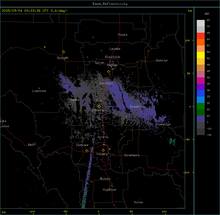
Task: Click the Innisfail city label
Action: pos(106,83)
